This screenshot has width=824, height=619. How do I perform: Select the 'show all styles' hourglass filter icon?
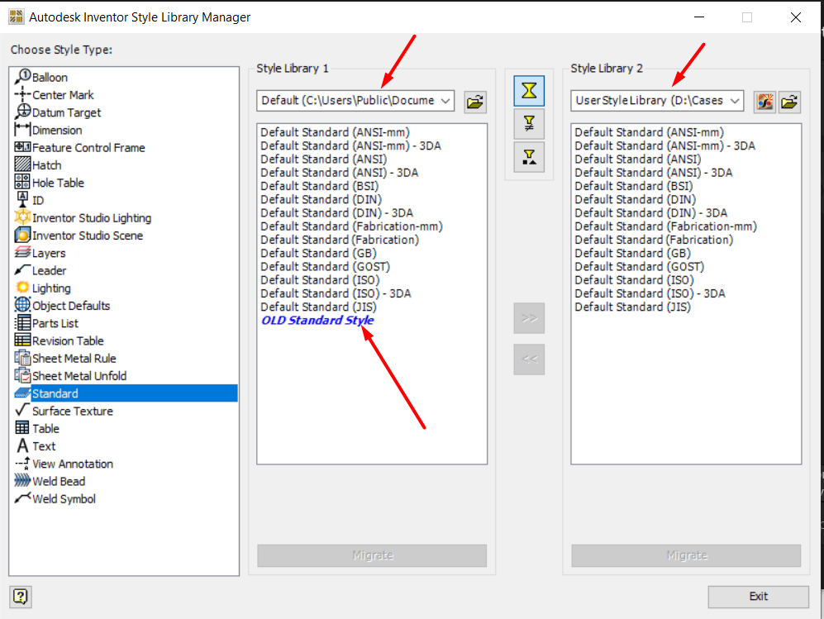click(x=529, y=91)
